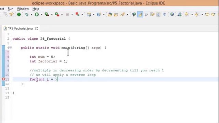Expand the New Java Package dropdown arrow
This screenshot has width=219, height=123.
coord(93,14)
